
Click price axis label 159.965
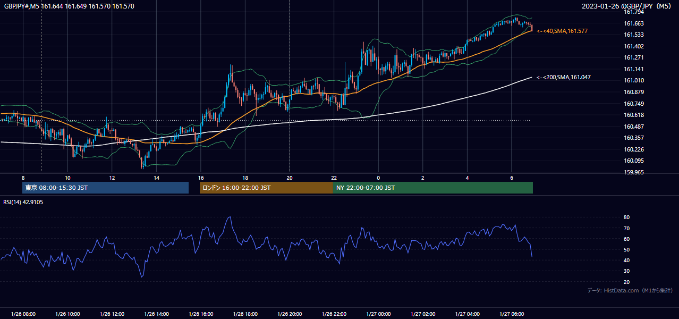coord(633,172)
